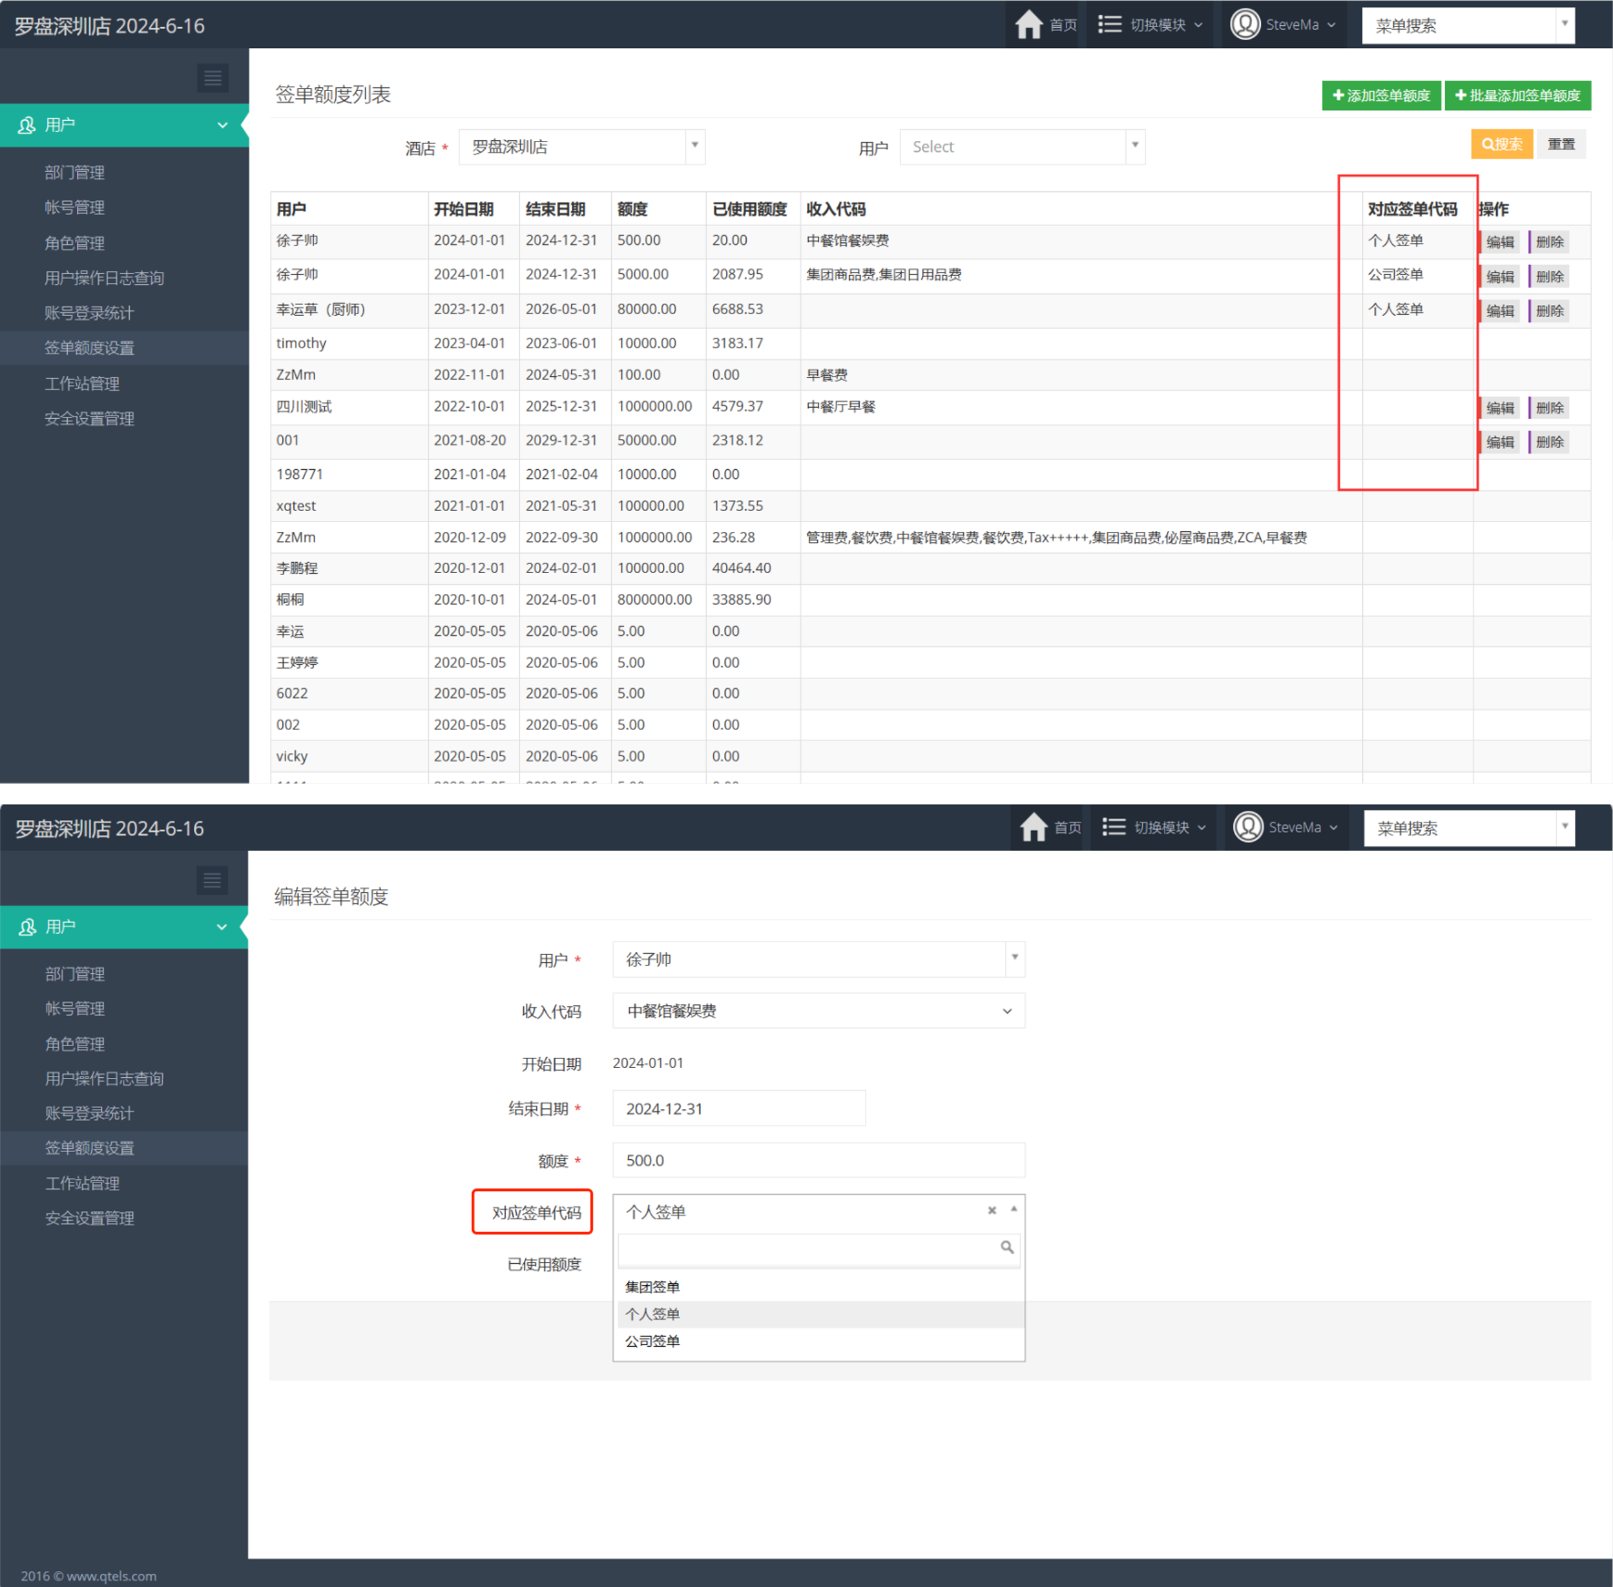Open 用户操作日志查询 in top window sidebar
Image resolution: width=1613 pixels, height=1587 pixels.
(x=104, y=279)
